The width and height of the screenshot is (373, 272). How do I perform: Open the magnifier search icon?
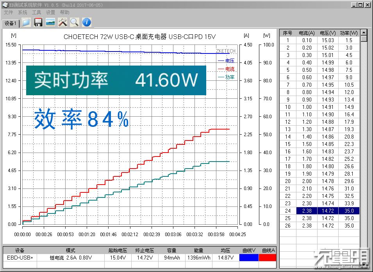(75, 22)
